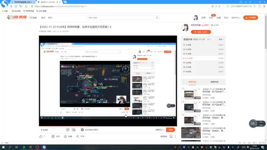Open the logged-in user avatar in header

click(x=196, y=18)
